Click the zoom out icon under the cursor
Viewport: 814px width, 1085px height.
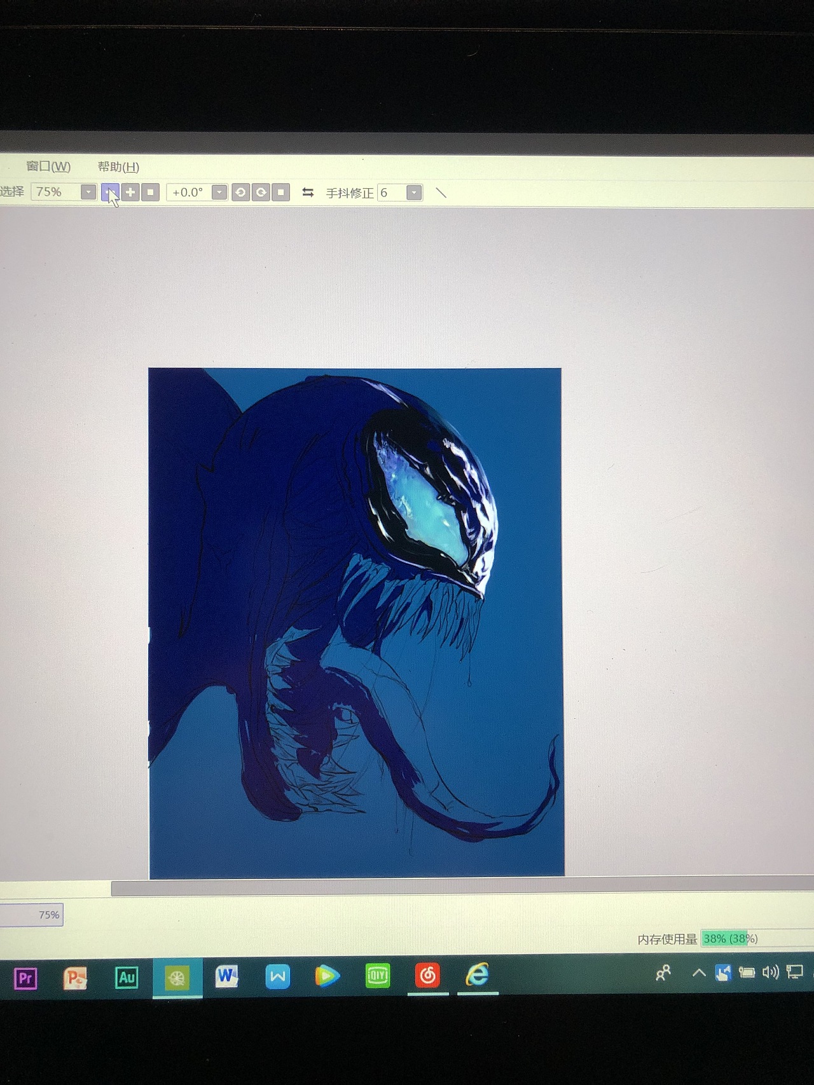tap(110, 192)
